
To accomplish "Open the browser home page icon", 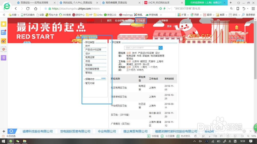I will 36,8.
